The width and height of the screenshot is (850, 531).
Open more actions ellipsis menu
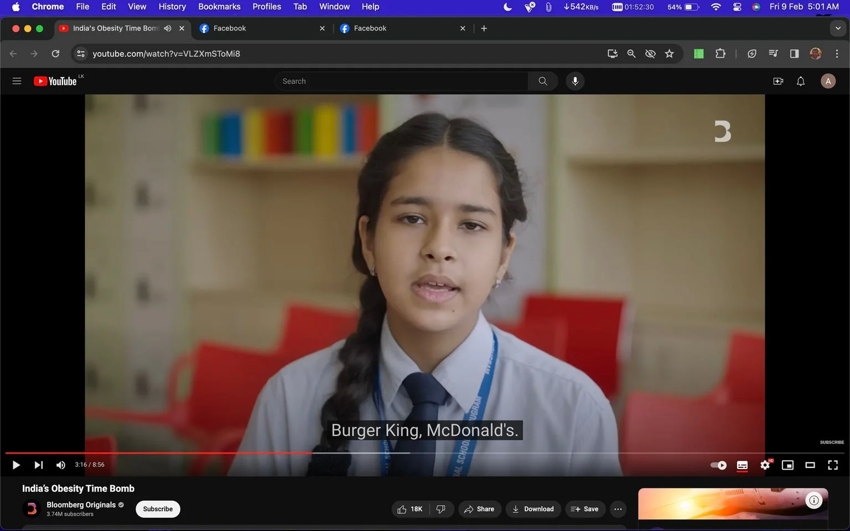618,509
